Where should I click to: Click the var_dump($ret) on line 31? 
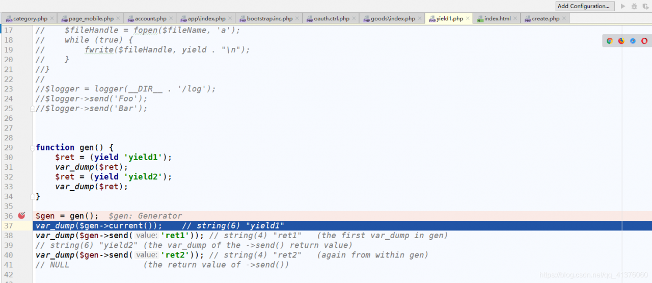(x=92, y=167)
